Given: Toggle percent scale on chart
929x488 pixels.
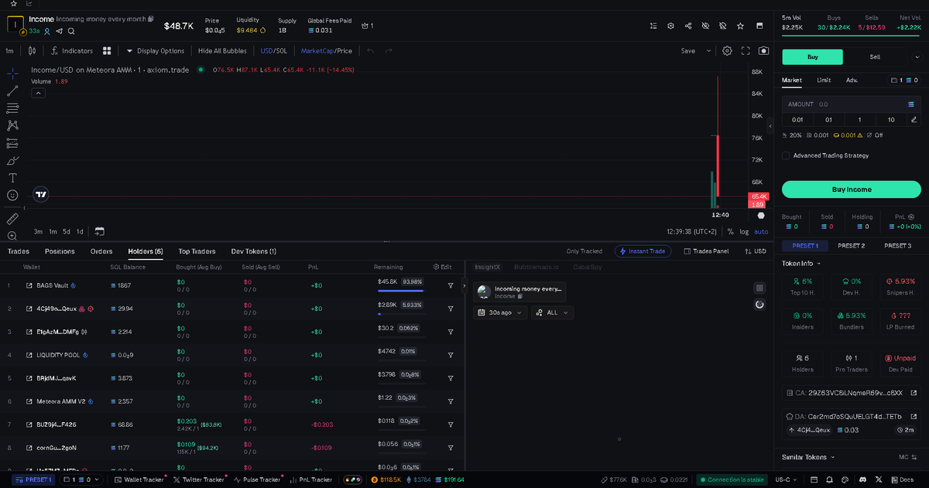Looking at the screenshot, I should click(x=730, y=231).
